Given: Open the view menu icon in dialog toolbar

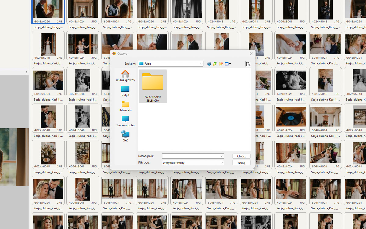Looking at the screenshot, I should tap(228, 64).
